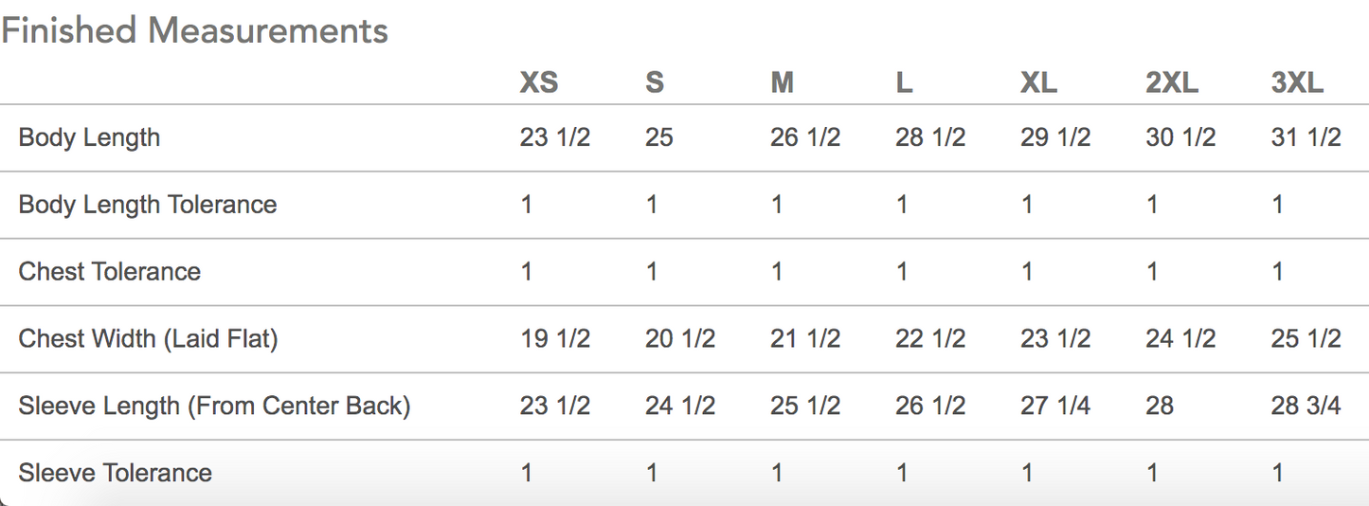Click the Chest Width (Laid Flat) label
This screenshot has width=1369, height=506.
tap(148, 339)
